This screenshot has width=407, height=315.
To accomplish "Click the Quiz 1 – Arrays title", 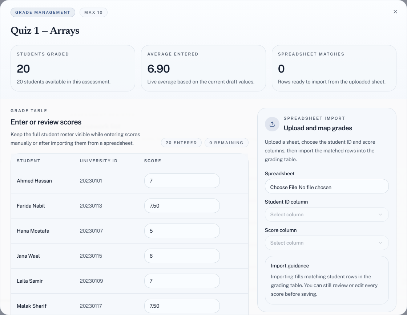I will pyautogui.click(x=45, y=30).
